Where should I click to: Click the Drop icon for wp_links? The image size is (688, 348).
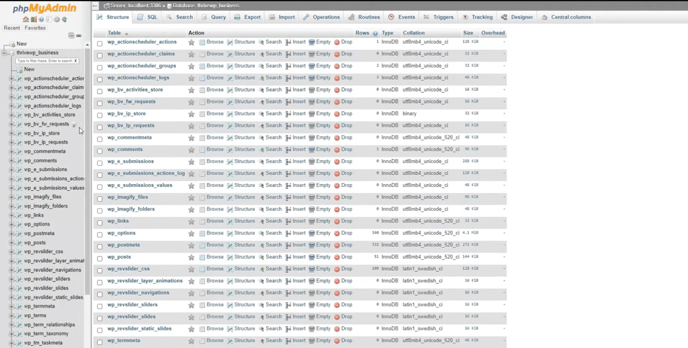click(x=343, y=221)
